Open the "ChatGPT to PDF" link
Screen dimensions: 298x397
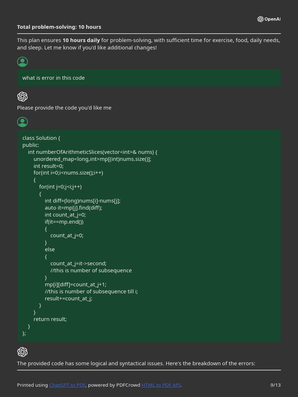[68, 385]
